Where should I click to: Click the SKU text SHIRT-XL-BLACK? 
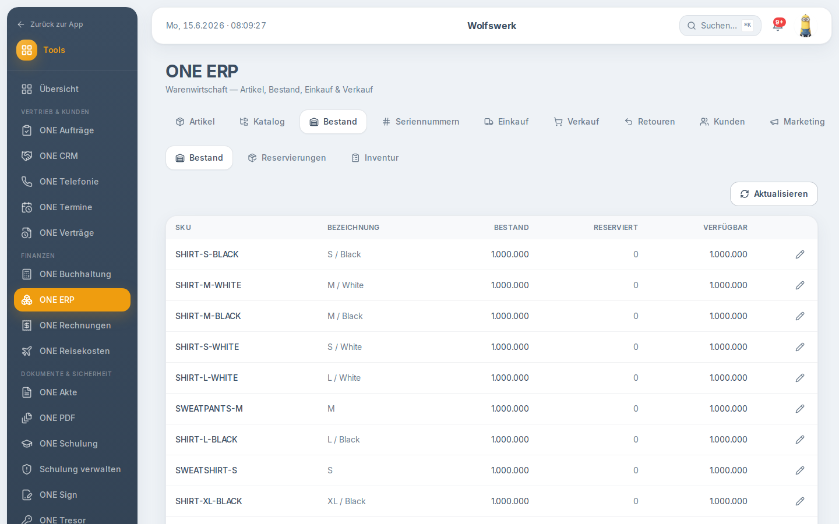(x=209, y=501)
